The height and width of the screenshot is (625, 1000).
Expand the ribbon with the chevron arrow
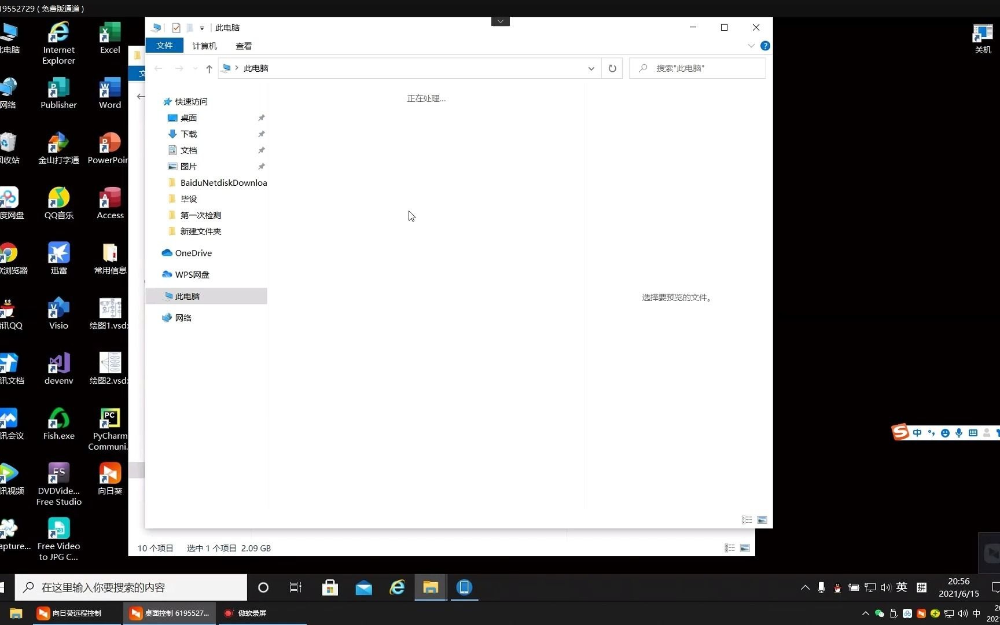tap(751, 46)
